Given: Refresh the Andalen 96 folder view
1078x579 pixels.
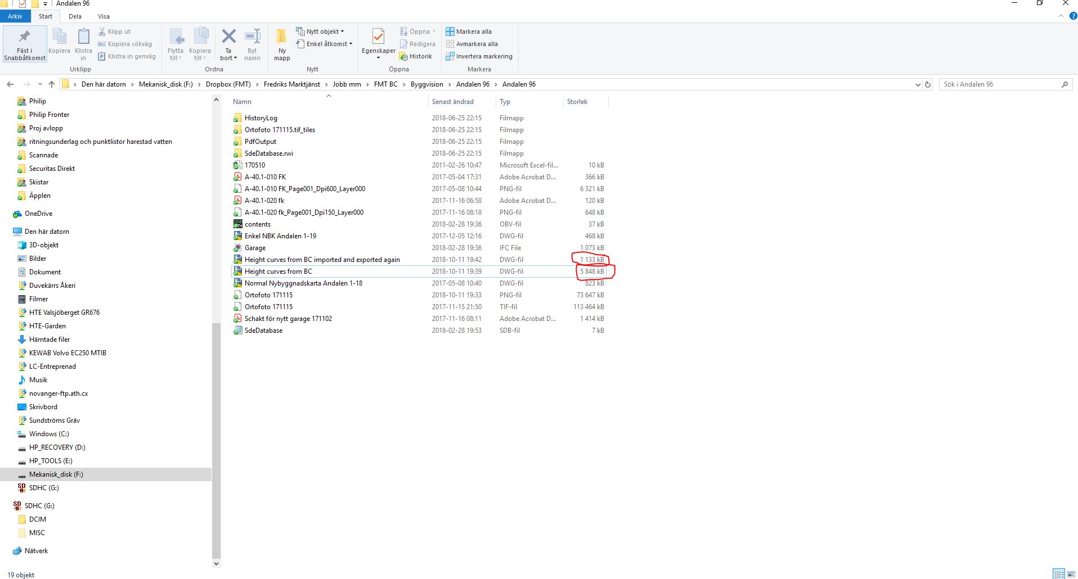Looking at the screenshot, I should pyautogui.click(x=928, y=84).
